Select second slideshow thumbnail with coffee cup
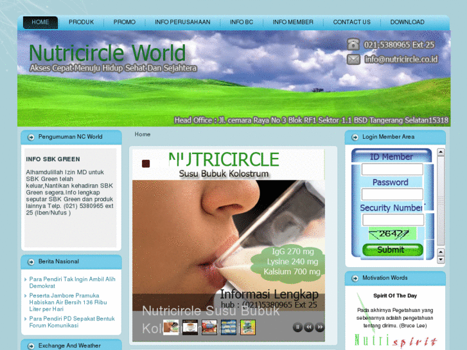This screenshot has height=350, width=467. coord(190,328)
